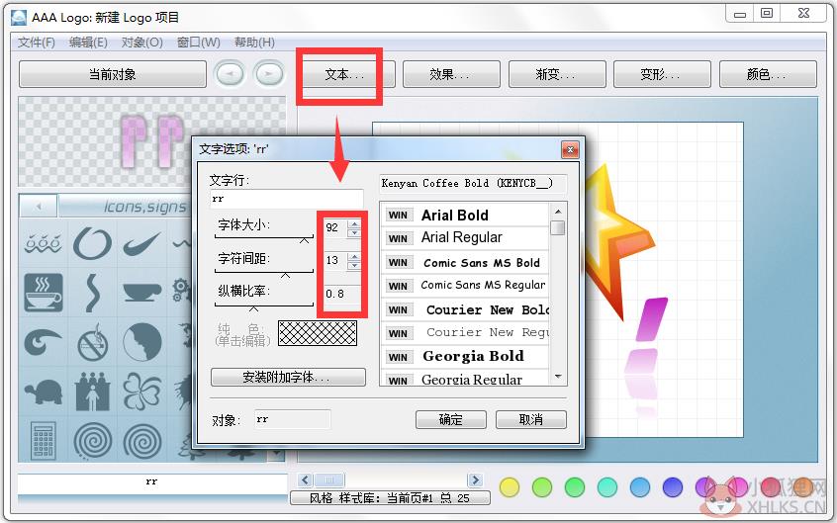Open the 文件(F) menu
The width and height of the screenshot is (837, 523).
pos(37,43)
